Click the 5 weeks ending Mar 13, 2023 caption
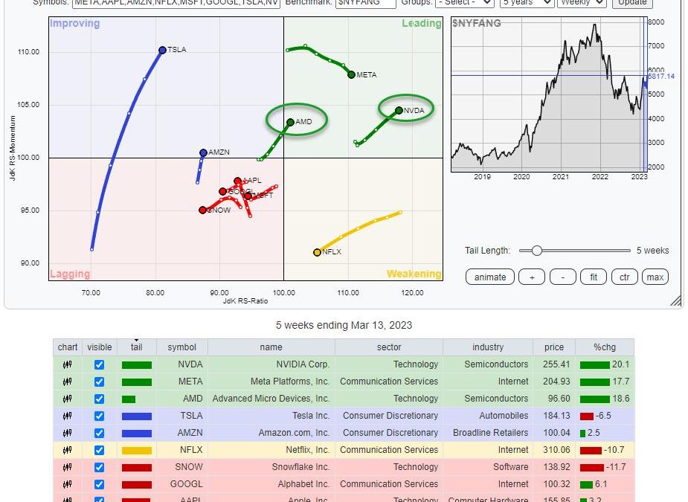Viewport: 688px width, 502px height. [344, 325]
